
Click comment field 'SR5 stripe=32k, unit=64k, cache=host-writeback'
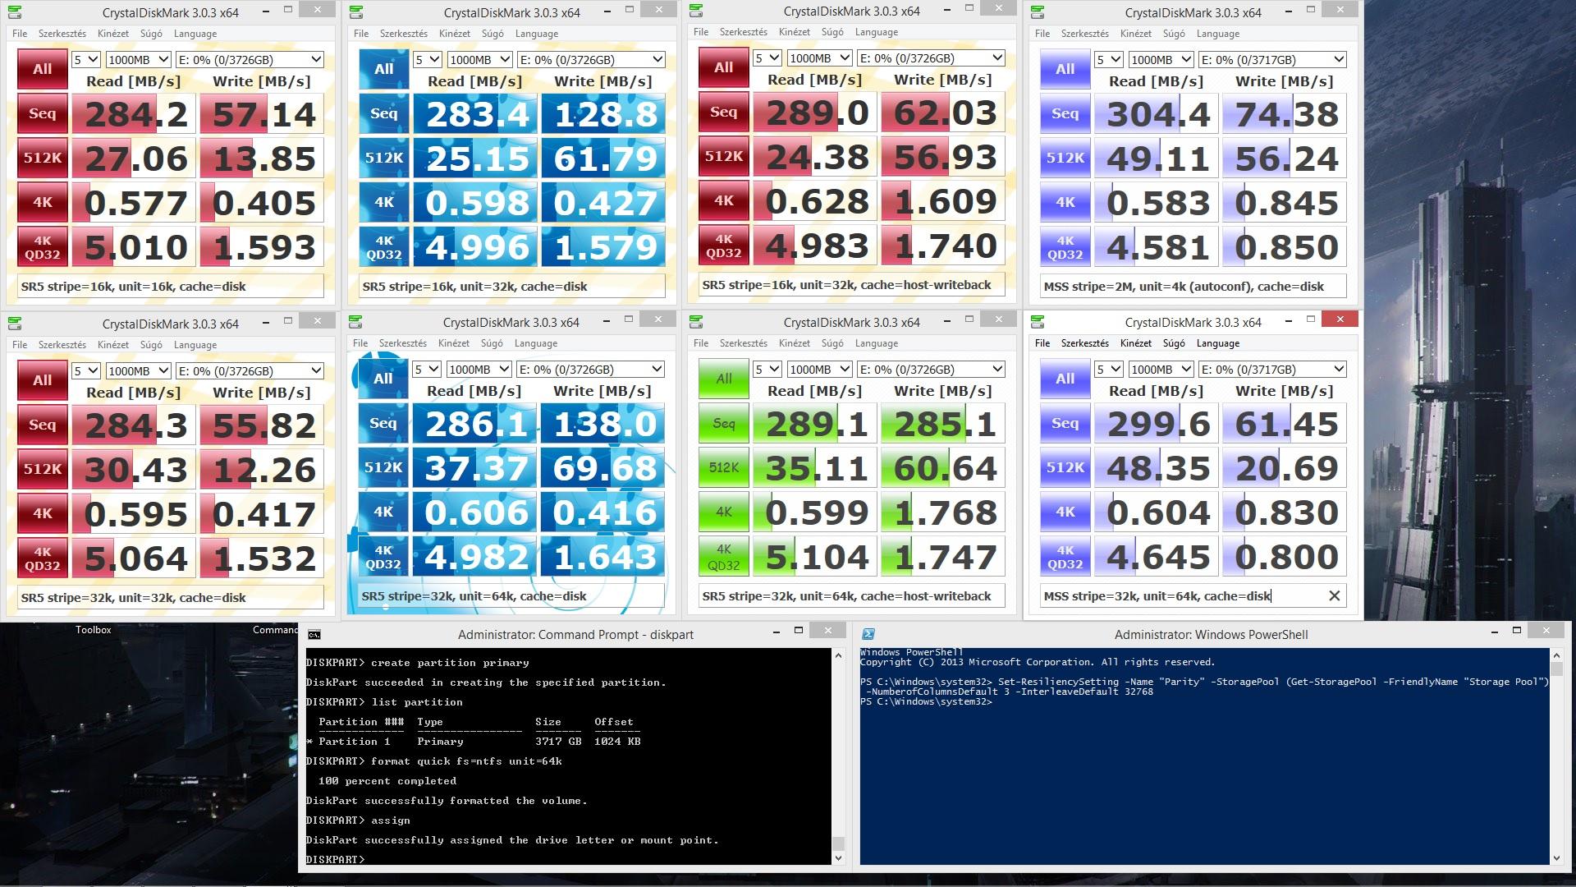[x=852, y=596]
